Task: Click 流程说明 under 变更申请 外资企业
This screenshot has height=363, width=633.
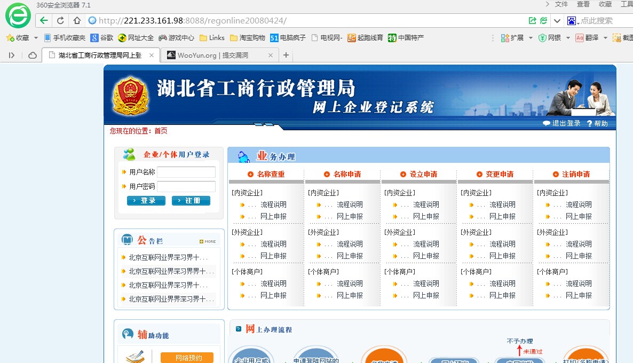Action: 502,244
